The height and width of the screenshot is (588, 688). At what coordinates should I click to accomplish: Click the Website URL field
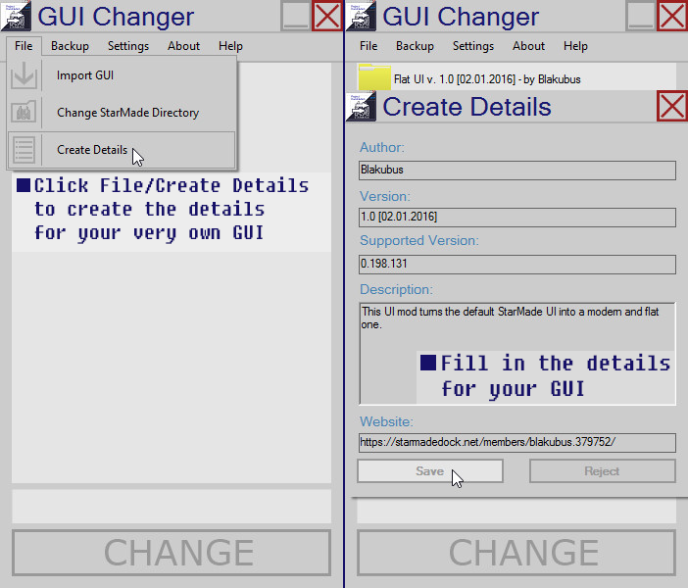[517, 443]
